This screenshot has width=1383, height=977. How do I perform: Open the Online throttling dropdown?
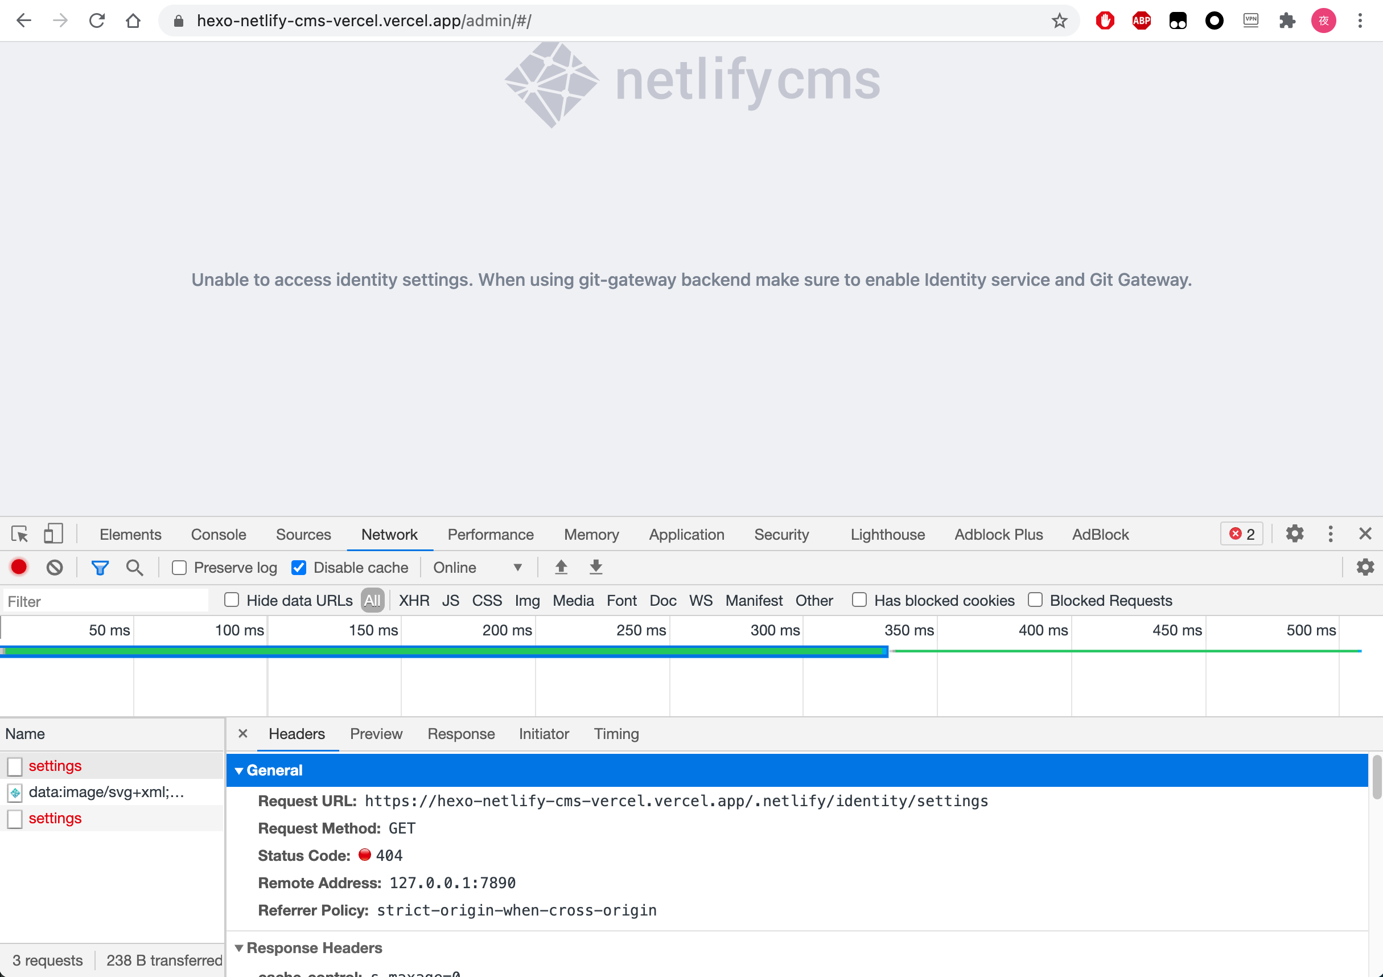(477, 567)
